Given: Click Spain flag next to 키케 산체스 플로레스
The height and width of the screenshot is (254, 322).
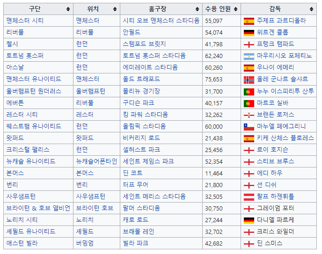Looking at the screenshot, I should (249, 138).
